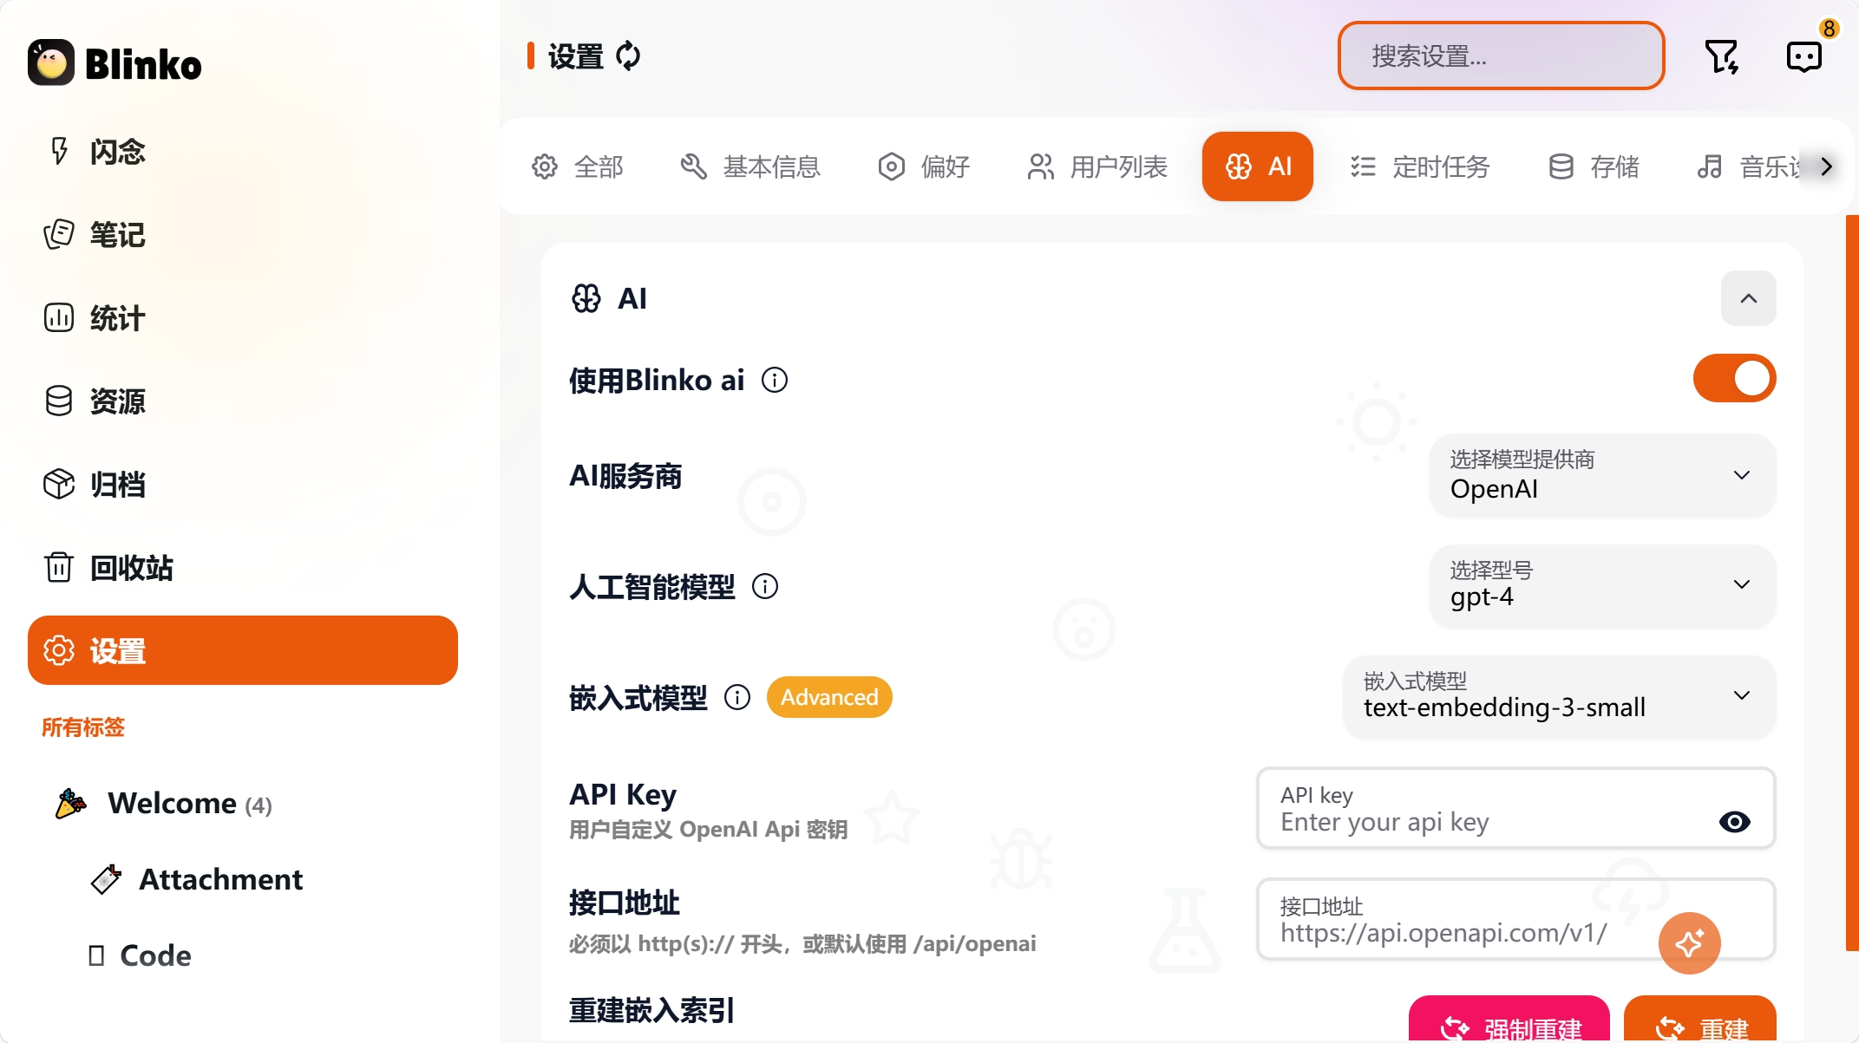Open the 嵌入式模型 text-embedding-3-small dropdown
Viewport: 1859px width, 1043px height.
point(1559,696)
